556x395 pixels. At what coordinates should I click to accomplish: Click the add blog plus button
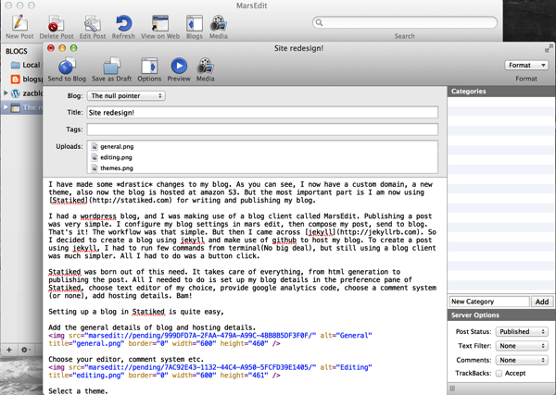[x=9, y=350]
